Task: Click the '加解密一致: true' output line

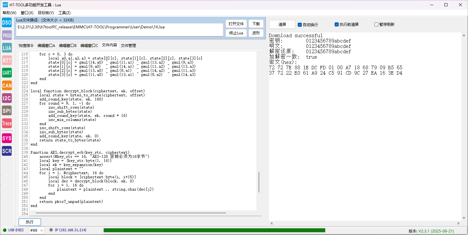Action: (x=293, y=57)
